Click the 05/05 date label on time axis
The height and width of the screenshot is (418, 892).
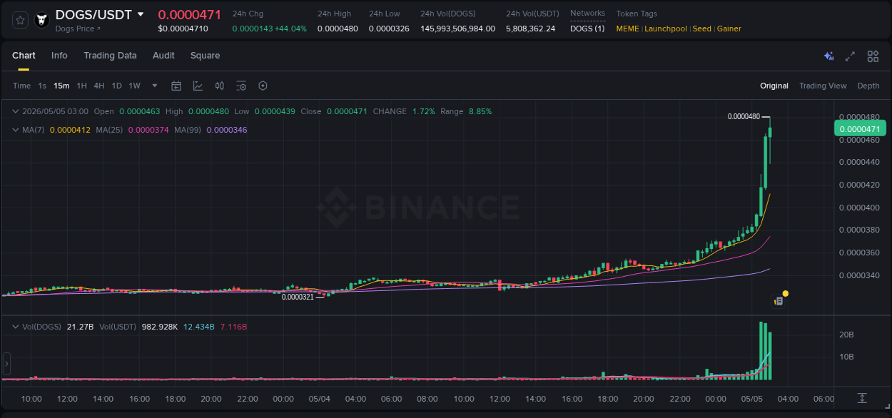[751, 399]
